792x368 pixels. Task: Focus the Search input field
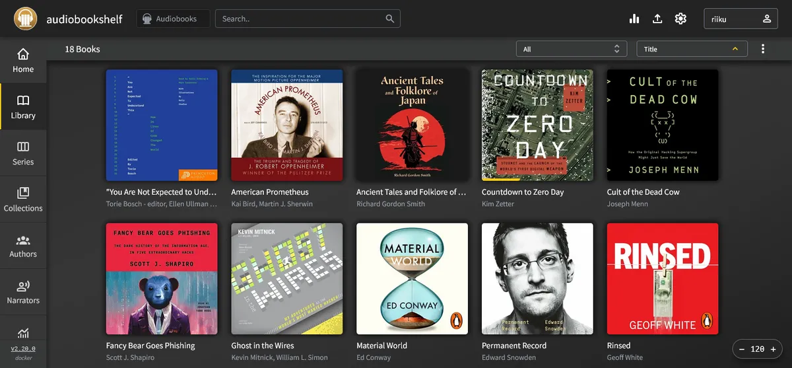coord(308,18)
